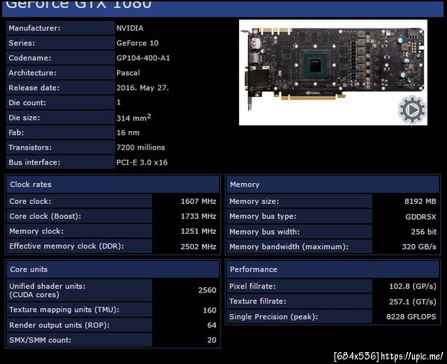The width and height of the screenshot is (447, 364).
Task: Click the 'Core clock (Boost):' label
Action: click(45, 216)
